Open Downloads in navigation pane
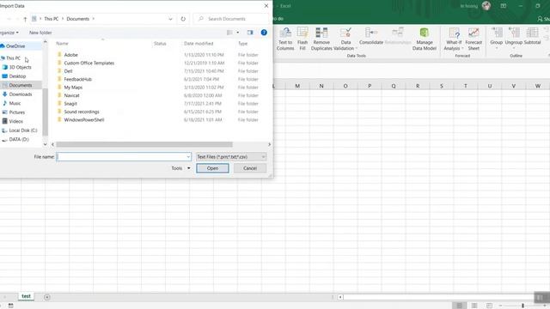 pos(21,94)
